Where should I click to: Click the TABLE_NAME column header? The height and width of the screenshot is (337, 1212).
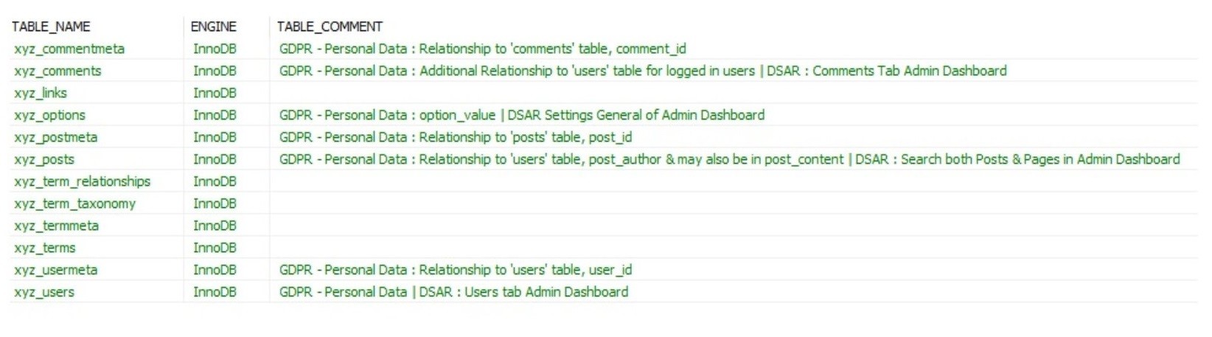click(x=51, y=27)
